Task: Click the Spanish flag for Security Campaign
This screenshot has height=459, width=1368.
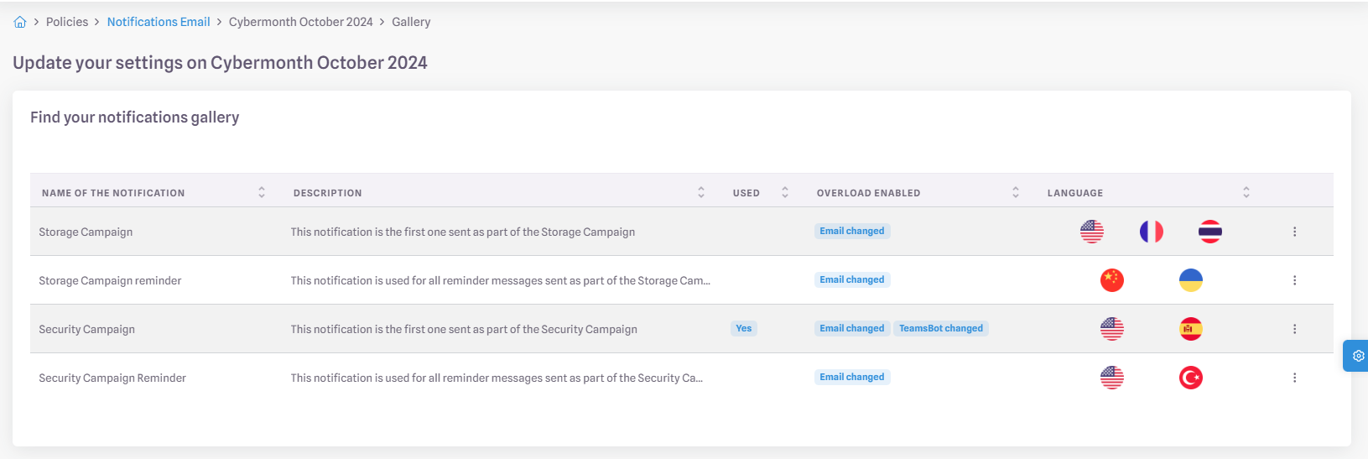Action: click(1191, 329)
